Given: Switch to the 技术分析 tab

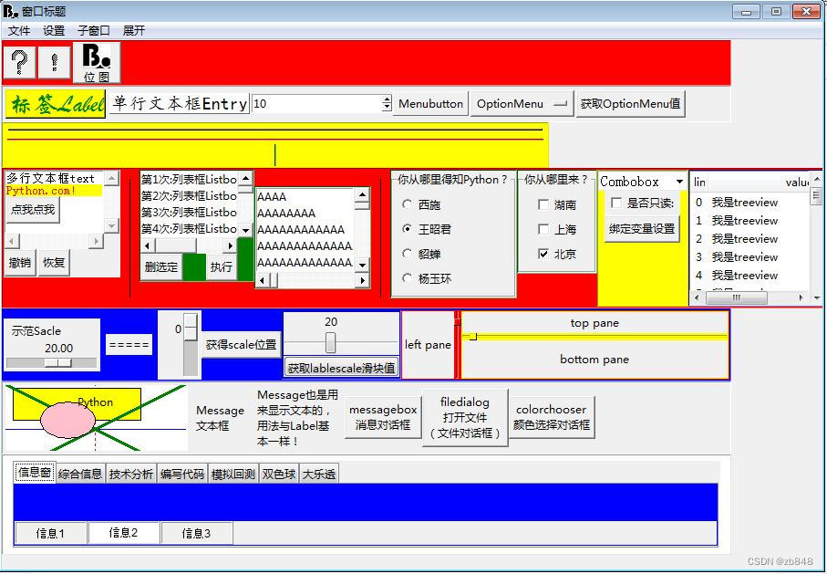Looking at the screenshot, I should pos(131,474).
